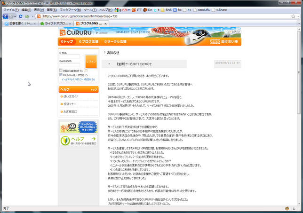
Task: Reload the page with the refresh icon
Action: coord(21,16)
